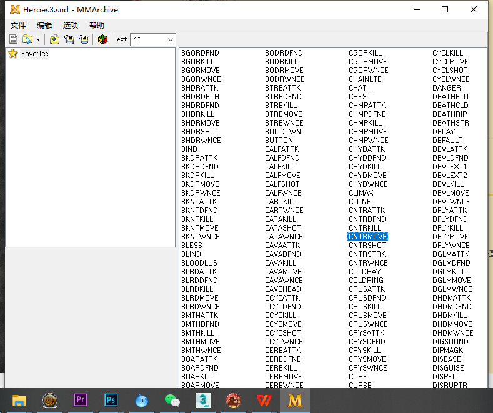The height and width of the screenshot is (413, 493).
Task: Select the CNTRSTRK file entry
Action: pos(367,254)
